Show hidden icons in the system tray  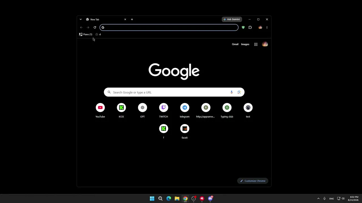318,198
